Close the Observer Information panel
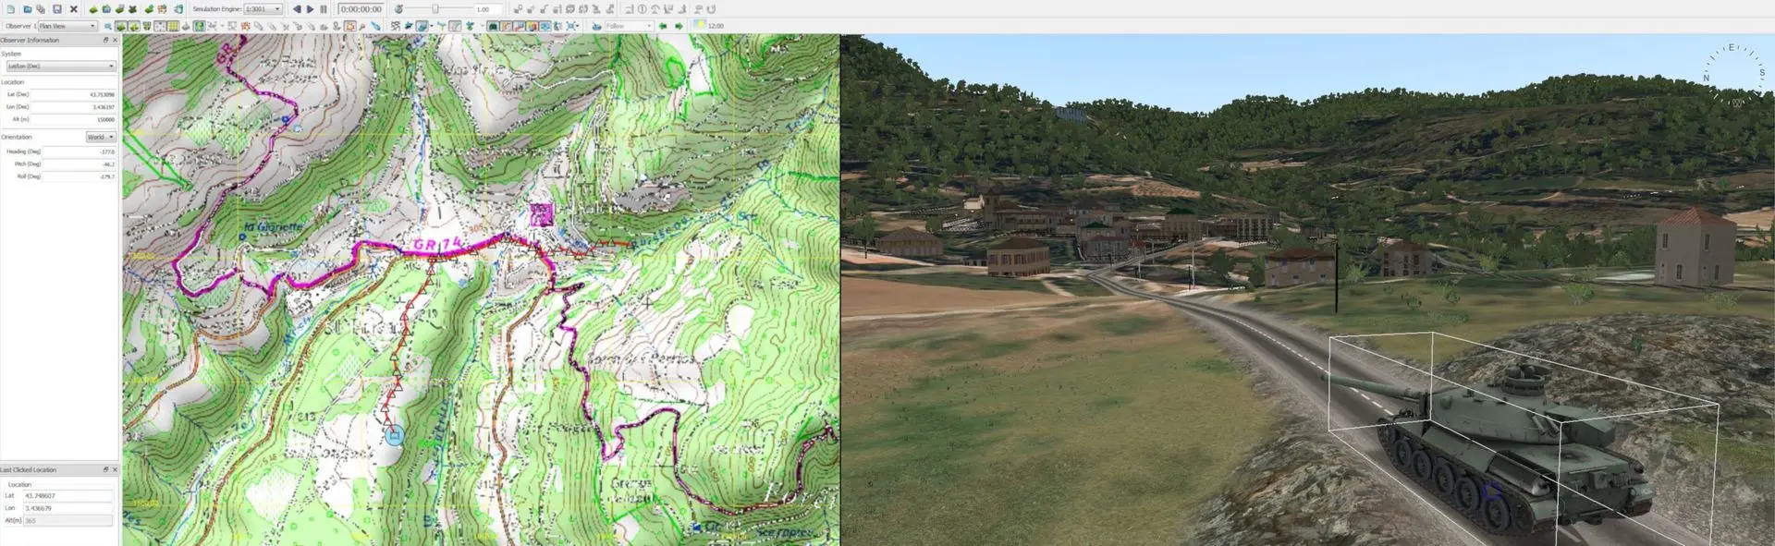The image size is (1775, 546). point(115,40)
